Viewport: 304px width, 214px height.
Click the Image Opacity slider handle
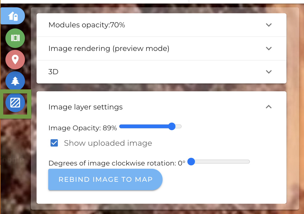click(172, 127)
